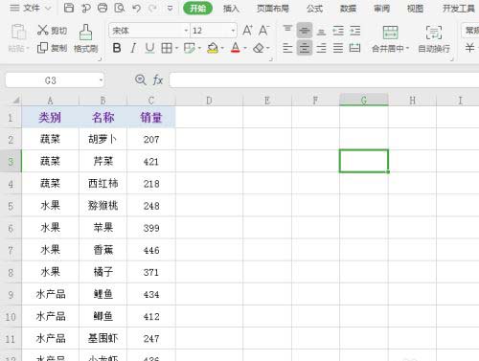Increase font size with A+ icon
Screen dimensions: 479x361
click(247, 31)
